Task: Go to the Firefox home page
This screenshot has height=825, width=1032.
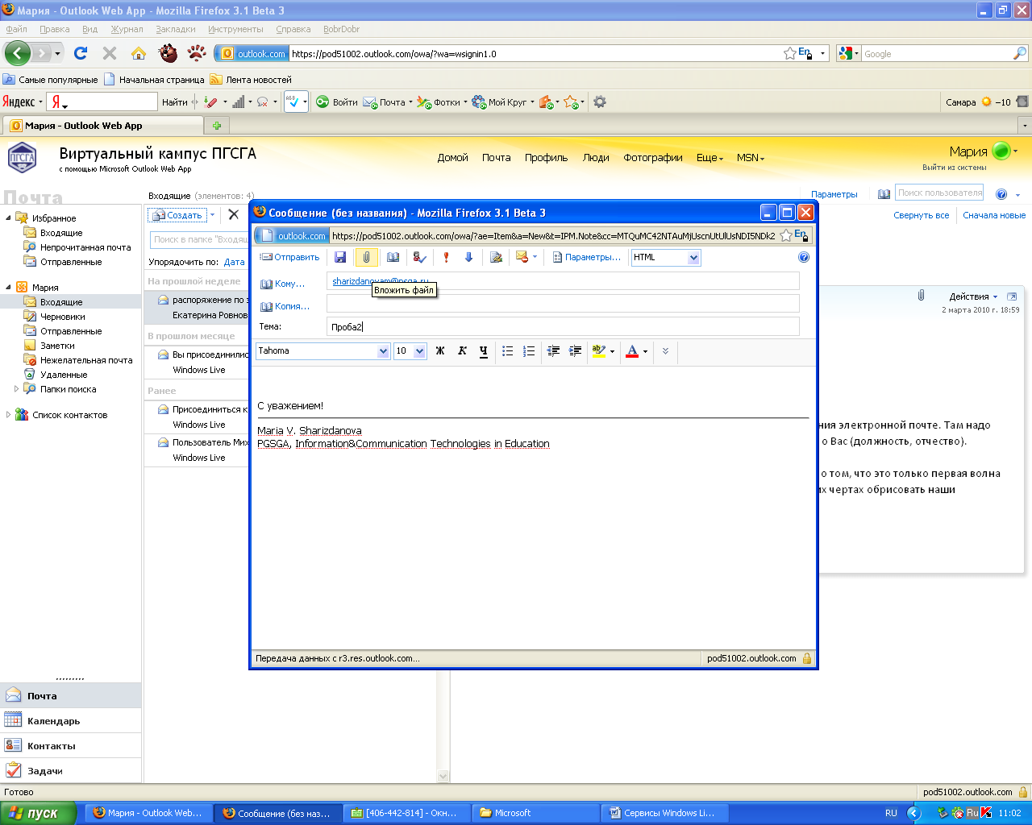Action: 139,53
